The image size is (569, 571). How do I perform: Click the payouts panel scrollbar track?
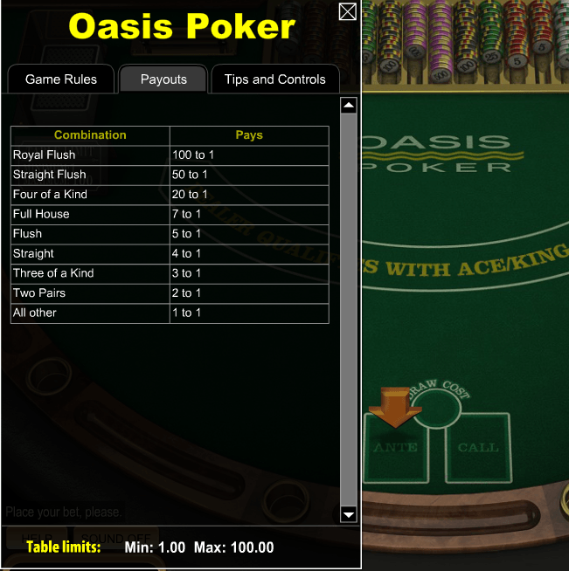tap(349, 310)
